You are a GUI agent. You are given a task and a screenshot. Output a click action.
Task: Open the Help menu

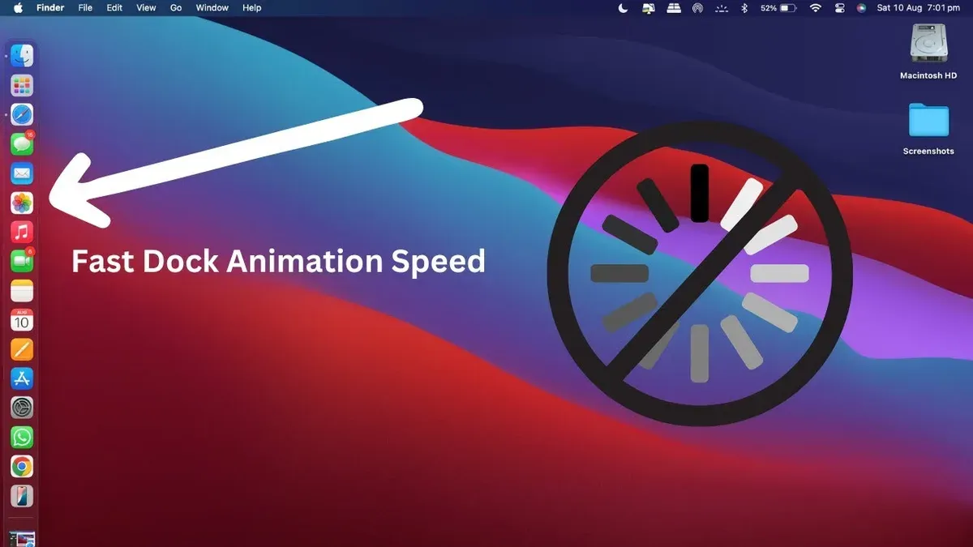click(x=252, y=7)
